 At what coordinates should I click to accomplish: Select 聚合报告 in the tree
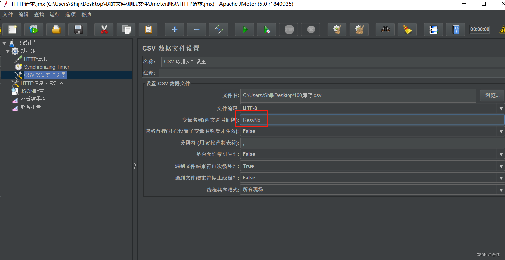(x=30, y=107)
